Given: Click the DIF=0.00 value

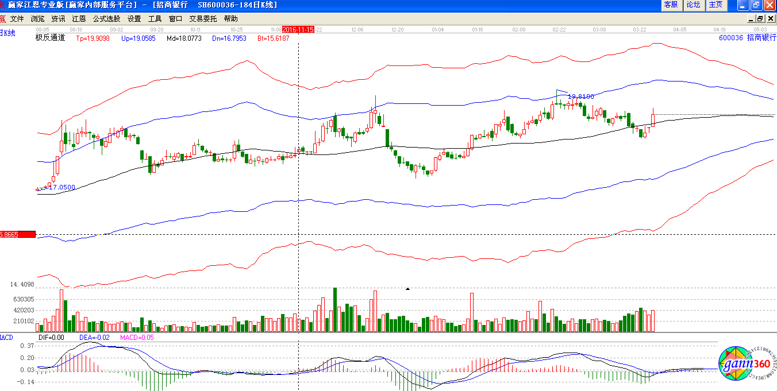Looking at the screenshot, I should click(51, 338).
